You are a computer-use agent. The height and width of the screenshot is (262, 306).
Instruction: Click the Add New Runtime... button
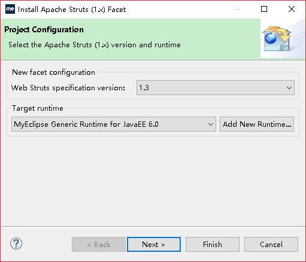[x=257, y=124]
